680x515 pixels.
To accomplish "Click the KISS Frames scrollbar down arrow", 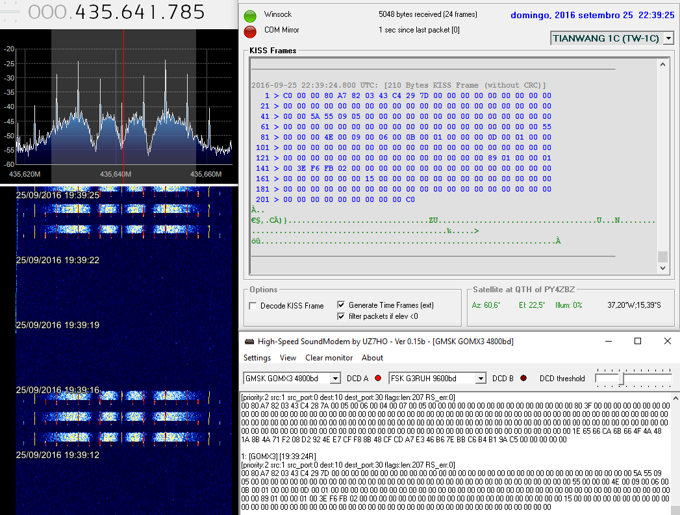I will 662,268.
